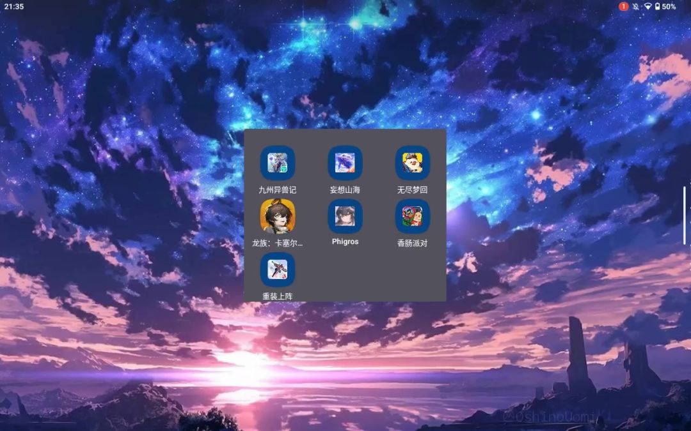Select the 九州异兽记 text label
691x431 pixels.
[x=277, y=190]
